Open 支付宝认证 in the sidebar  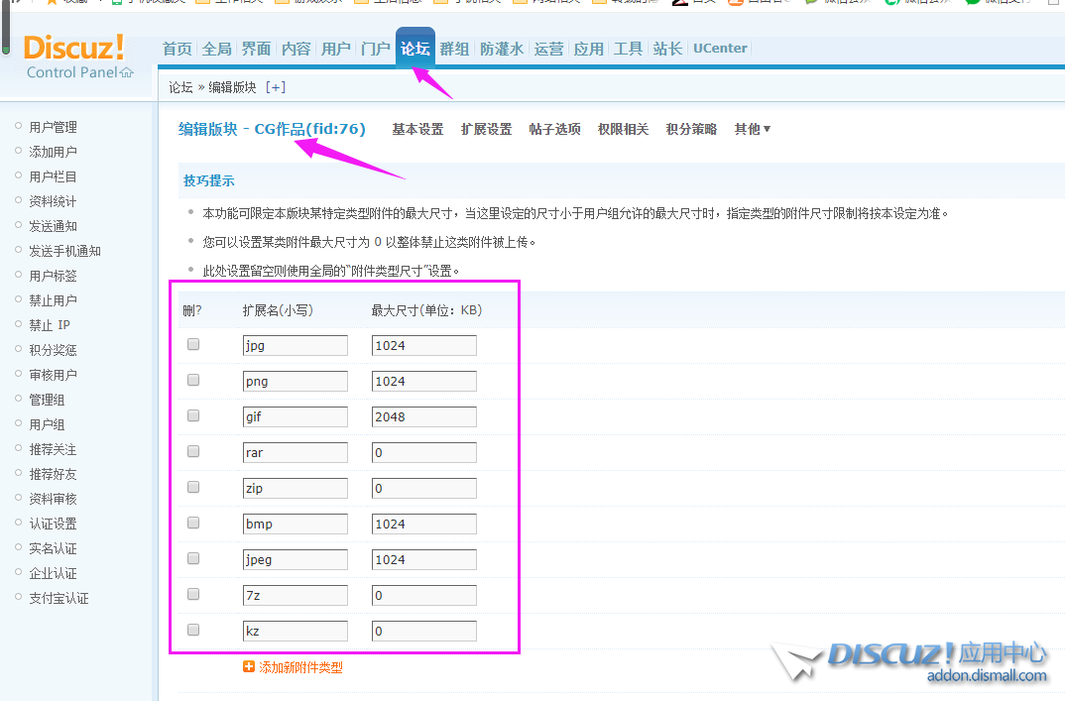click(59, 598)
